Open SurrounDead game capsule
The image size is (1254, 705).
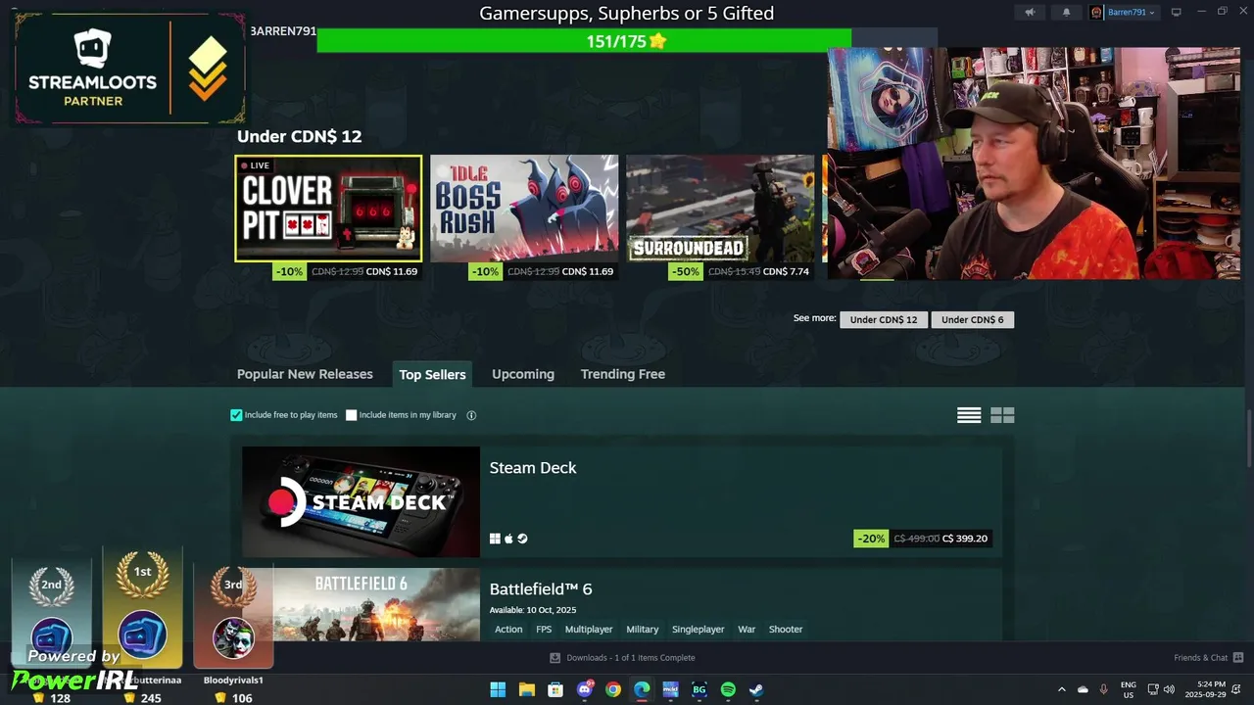coord(720,209)
